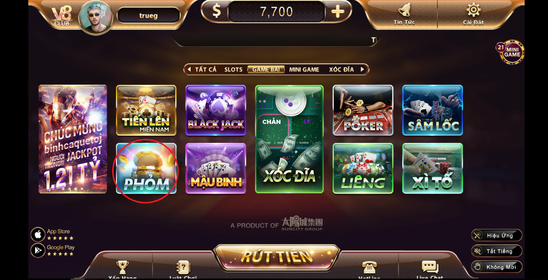Image resolution: width=548 pixels, height=280 pixels.
Task: Click the App Store download icon
Action: pyautogui.click(x=38, y=234)
